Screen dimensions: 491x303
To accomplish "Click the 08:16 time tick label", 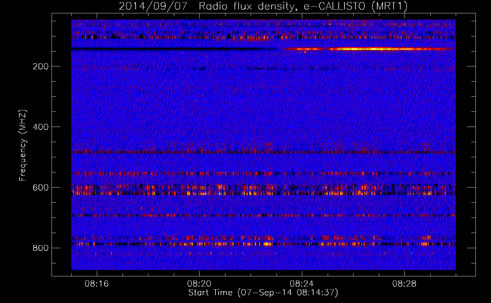I will tap(97, 284).
